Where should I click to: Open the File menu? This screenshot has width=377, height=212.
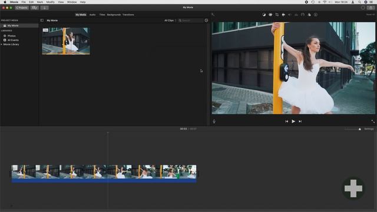(x=24, y=2)
